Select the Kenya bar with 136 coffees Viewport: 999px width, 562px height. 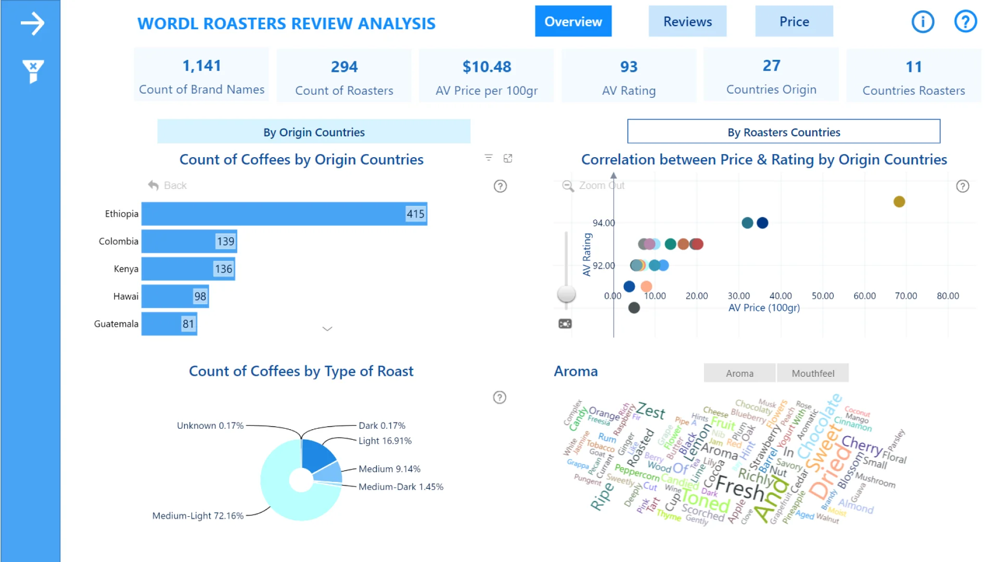[188, 269]
